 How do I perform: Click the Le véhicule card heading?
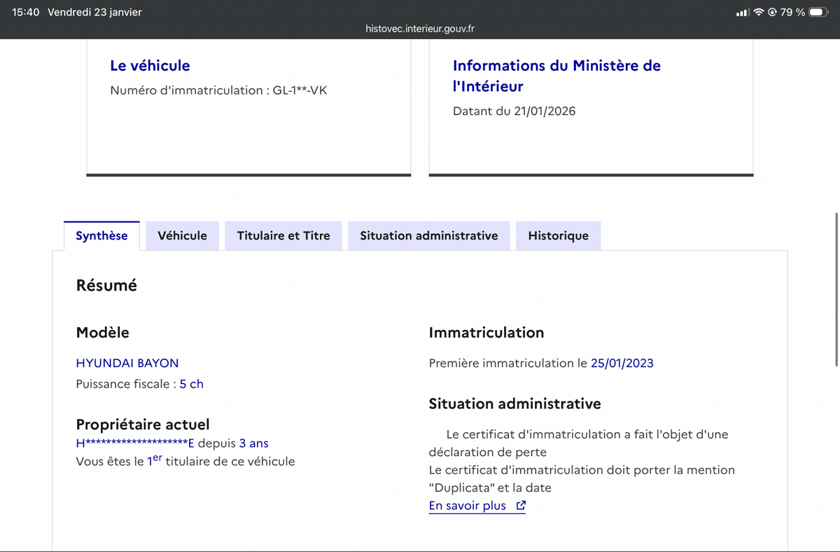tap(150, 66)
